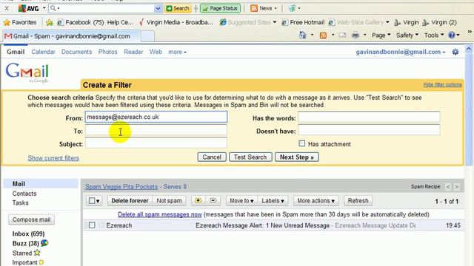Click the Cancel filter button

click(212, 157)
